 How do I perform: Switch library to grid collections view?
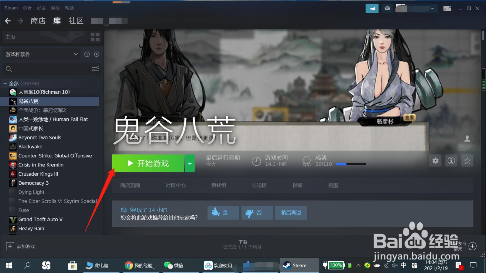pyautogui.click(x=95, y=37)
